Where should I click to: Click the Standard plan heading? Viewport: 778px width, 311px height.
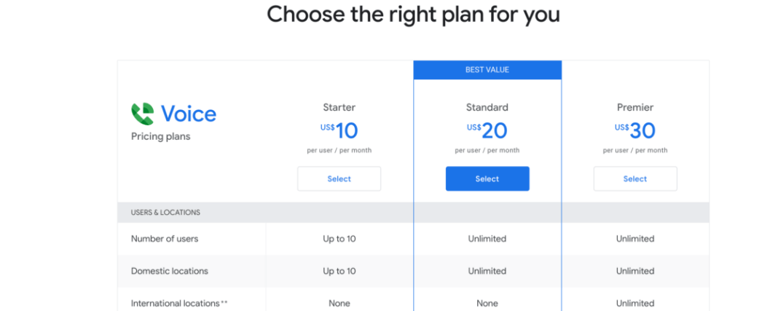(x=487, y=107)
